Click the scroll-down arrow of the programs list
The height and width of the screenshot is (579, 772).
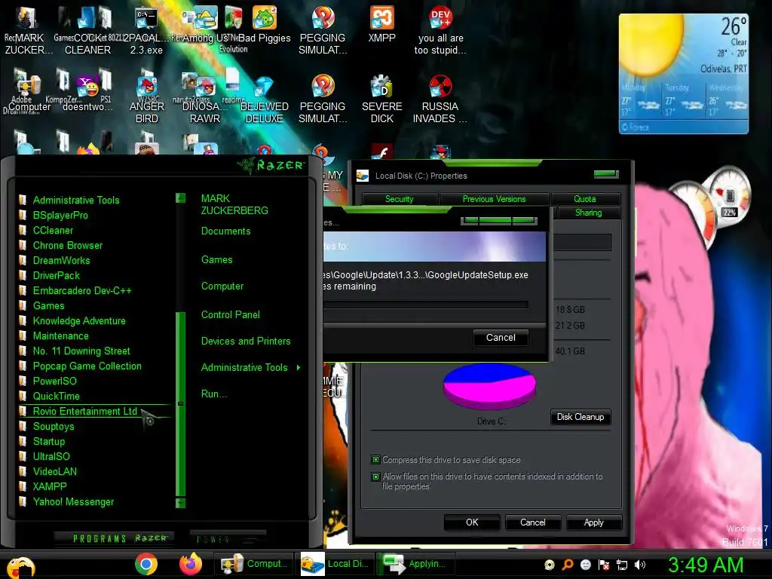[181, 503]
